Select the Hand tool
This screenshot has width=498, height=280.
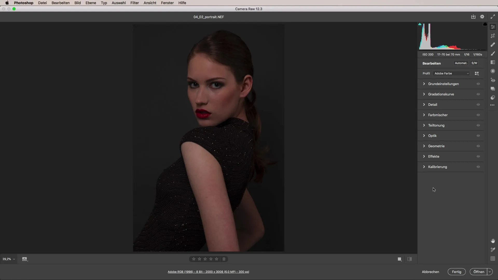pyautogui.click(x=493, y=241)
